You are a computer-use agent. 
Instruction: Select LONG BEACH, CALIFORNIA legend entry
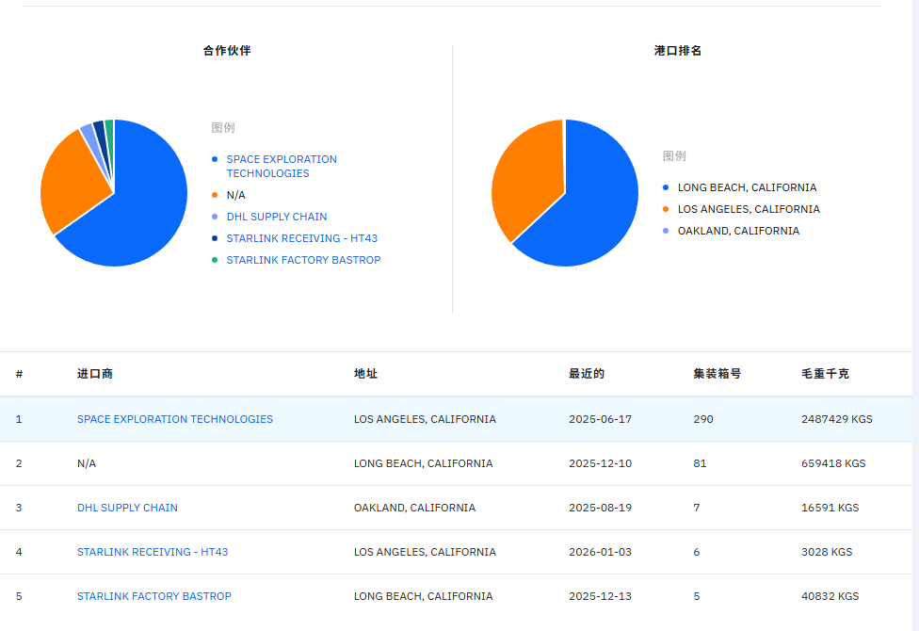tap(747, 187)
